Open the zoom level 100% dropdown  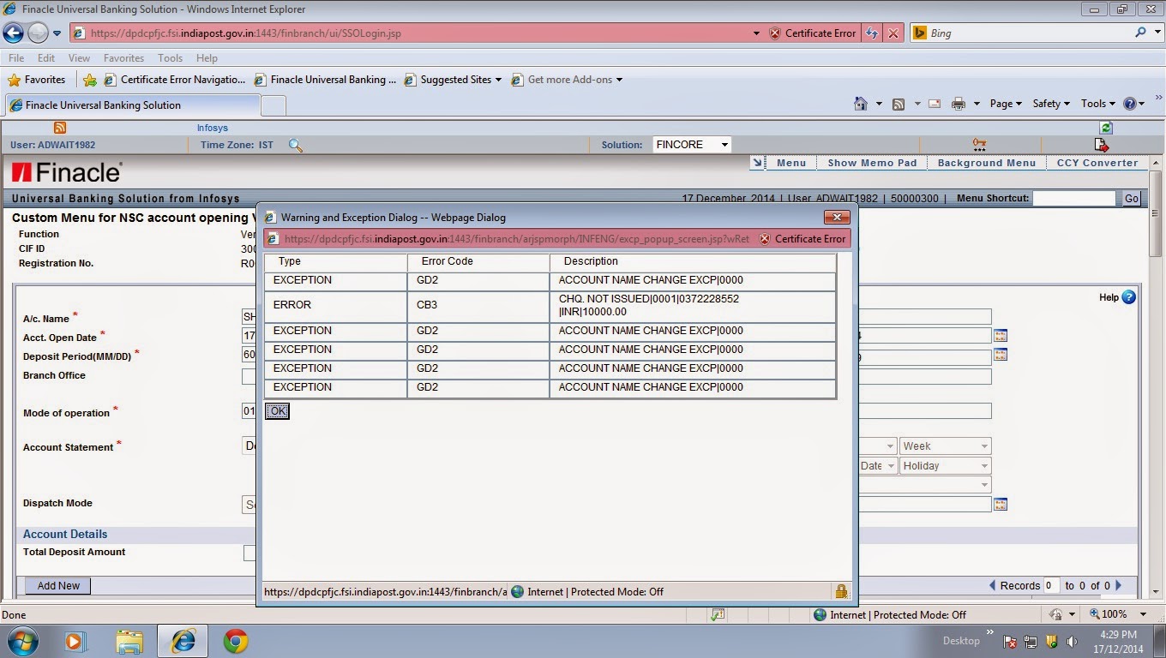pos(1144,614)
